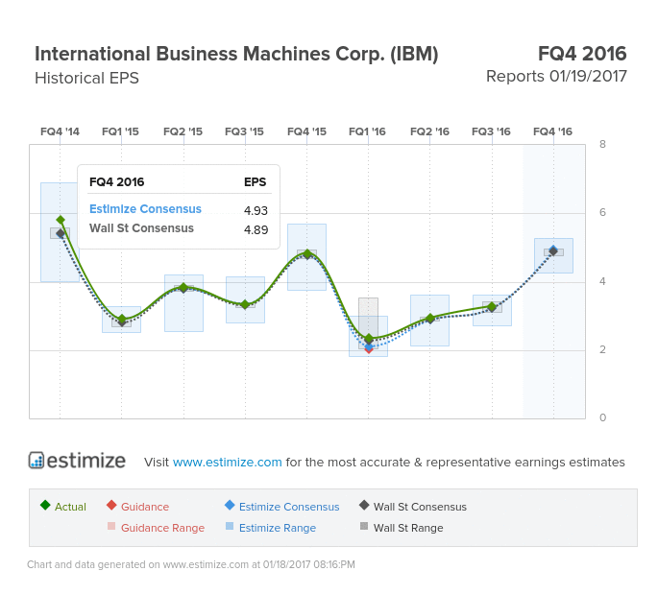Select the FQ4 '16 consensus diamond marker

553,250
